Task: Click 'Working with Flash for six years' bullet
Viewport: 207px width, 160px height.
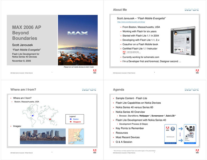Action: 139,31
